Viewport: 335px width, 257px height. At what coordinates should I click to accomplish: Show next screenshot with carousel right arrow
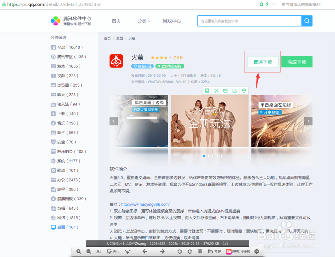(308, 121)
